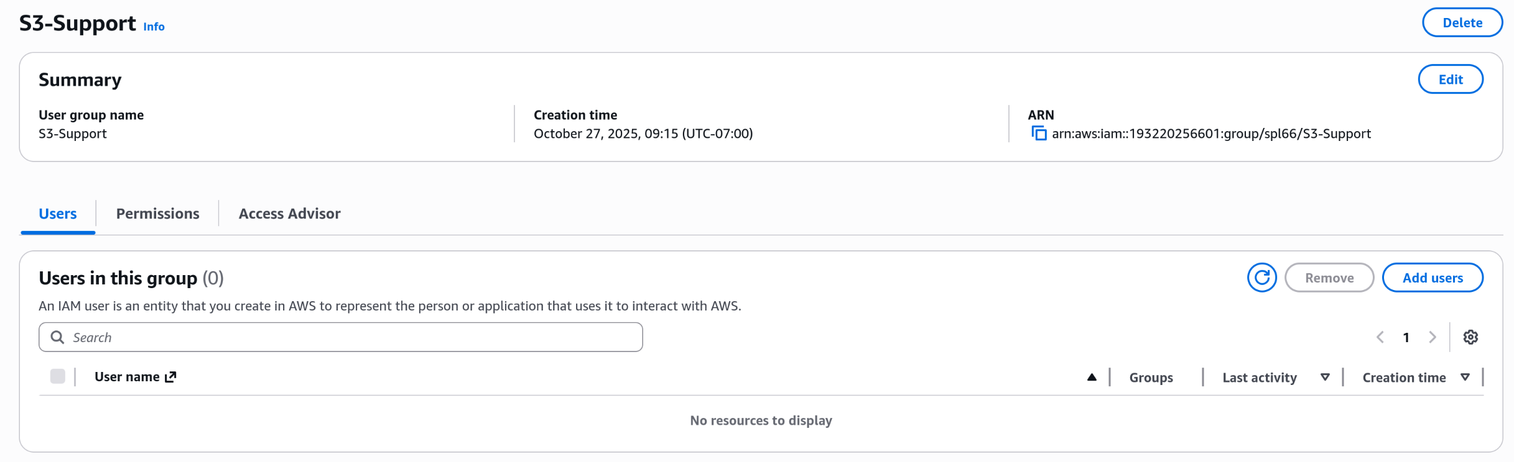Click the search magnifier icon
The image size is (1514, 462).
click(57, 337)
